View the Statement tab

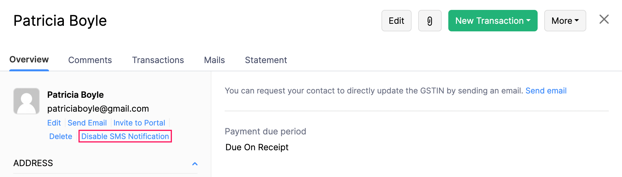click(266, 60)
